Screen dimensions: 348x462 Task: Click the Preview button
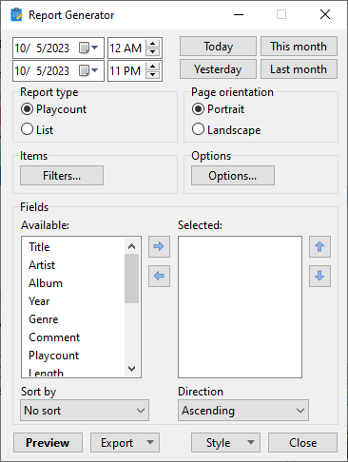tap(48, 443)
